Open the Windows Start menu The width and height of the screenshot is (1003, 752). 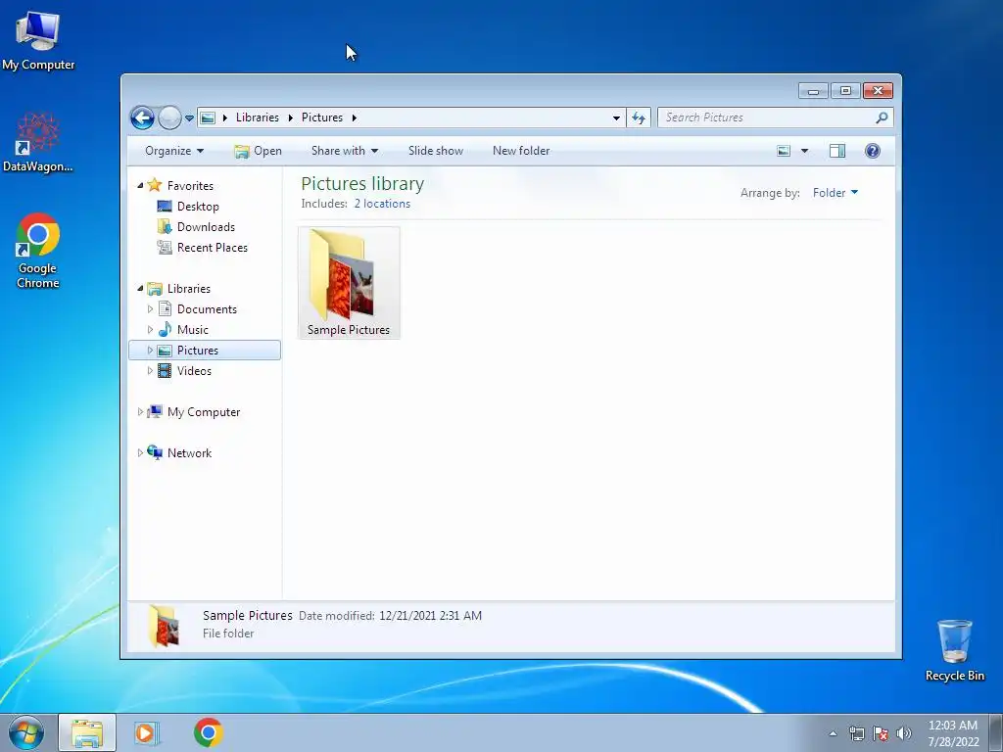(x=25, y=732)
